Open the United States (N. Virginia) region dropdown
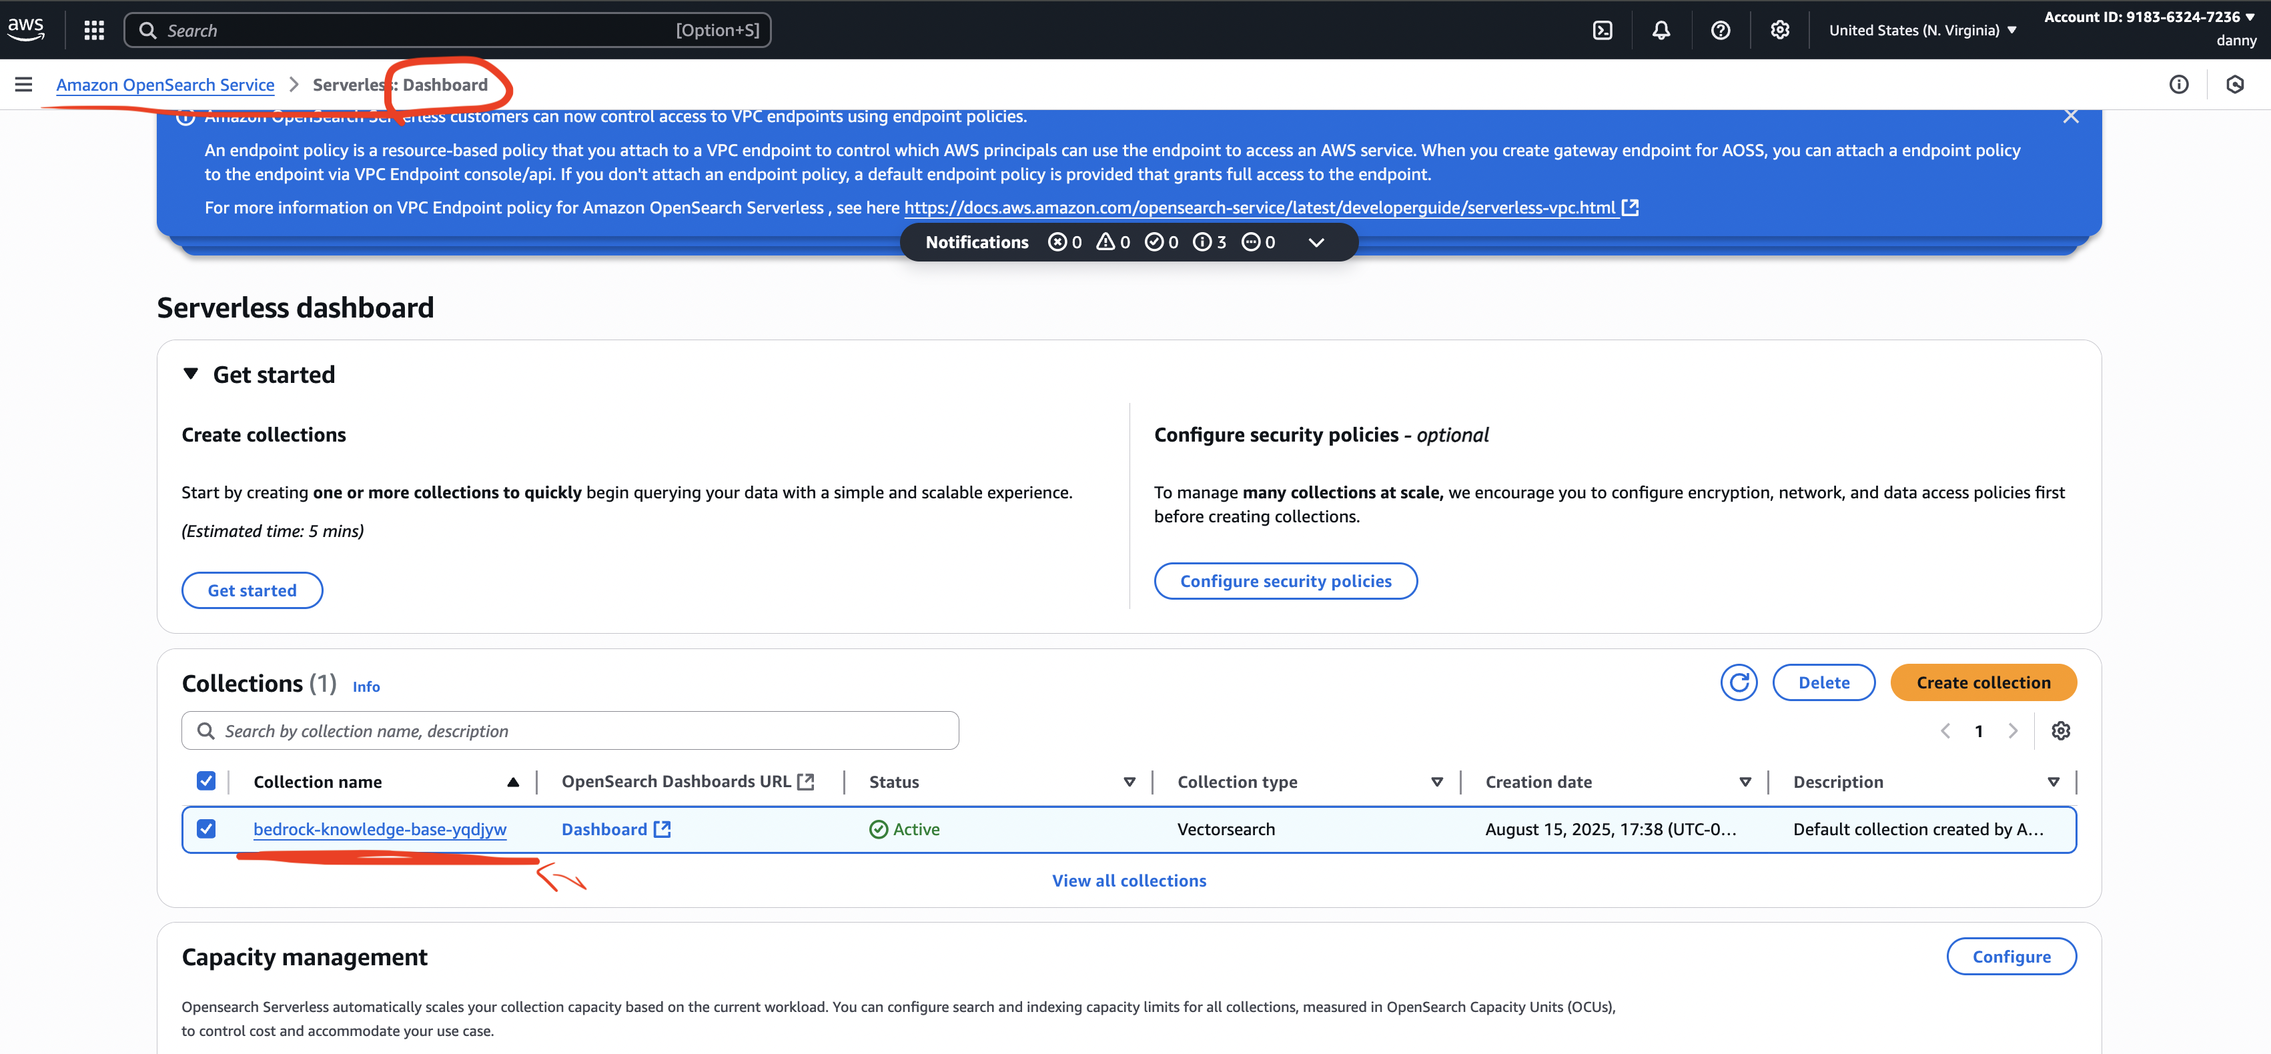The height and width of the screenshot is (1054, 2271). point(1922,30)
